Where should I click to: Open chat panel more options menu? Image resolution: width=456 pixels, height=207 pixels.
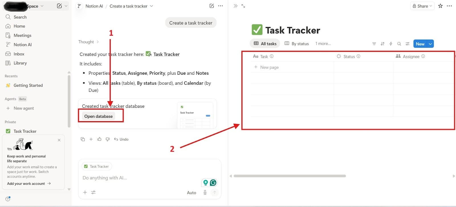221,6
